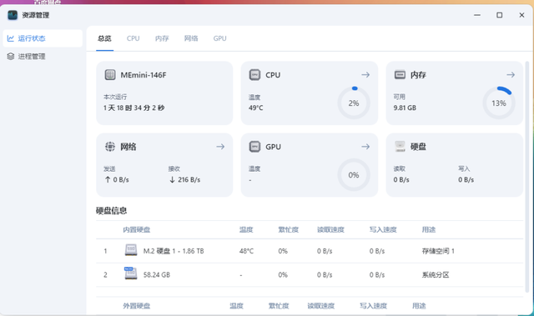Click the CPU chip icon in CPU card

pos(254,75)
